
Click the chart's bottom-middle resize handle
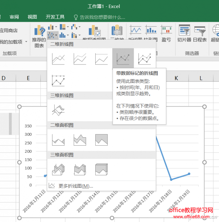coord(112,218)
